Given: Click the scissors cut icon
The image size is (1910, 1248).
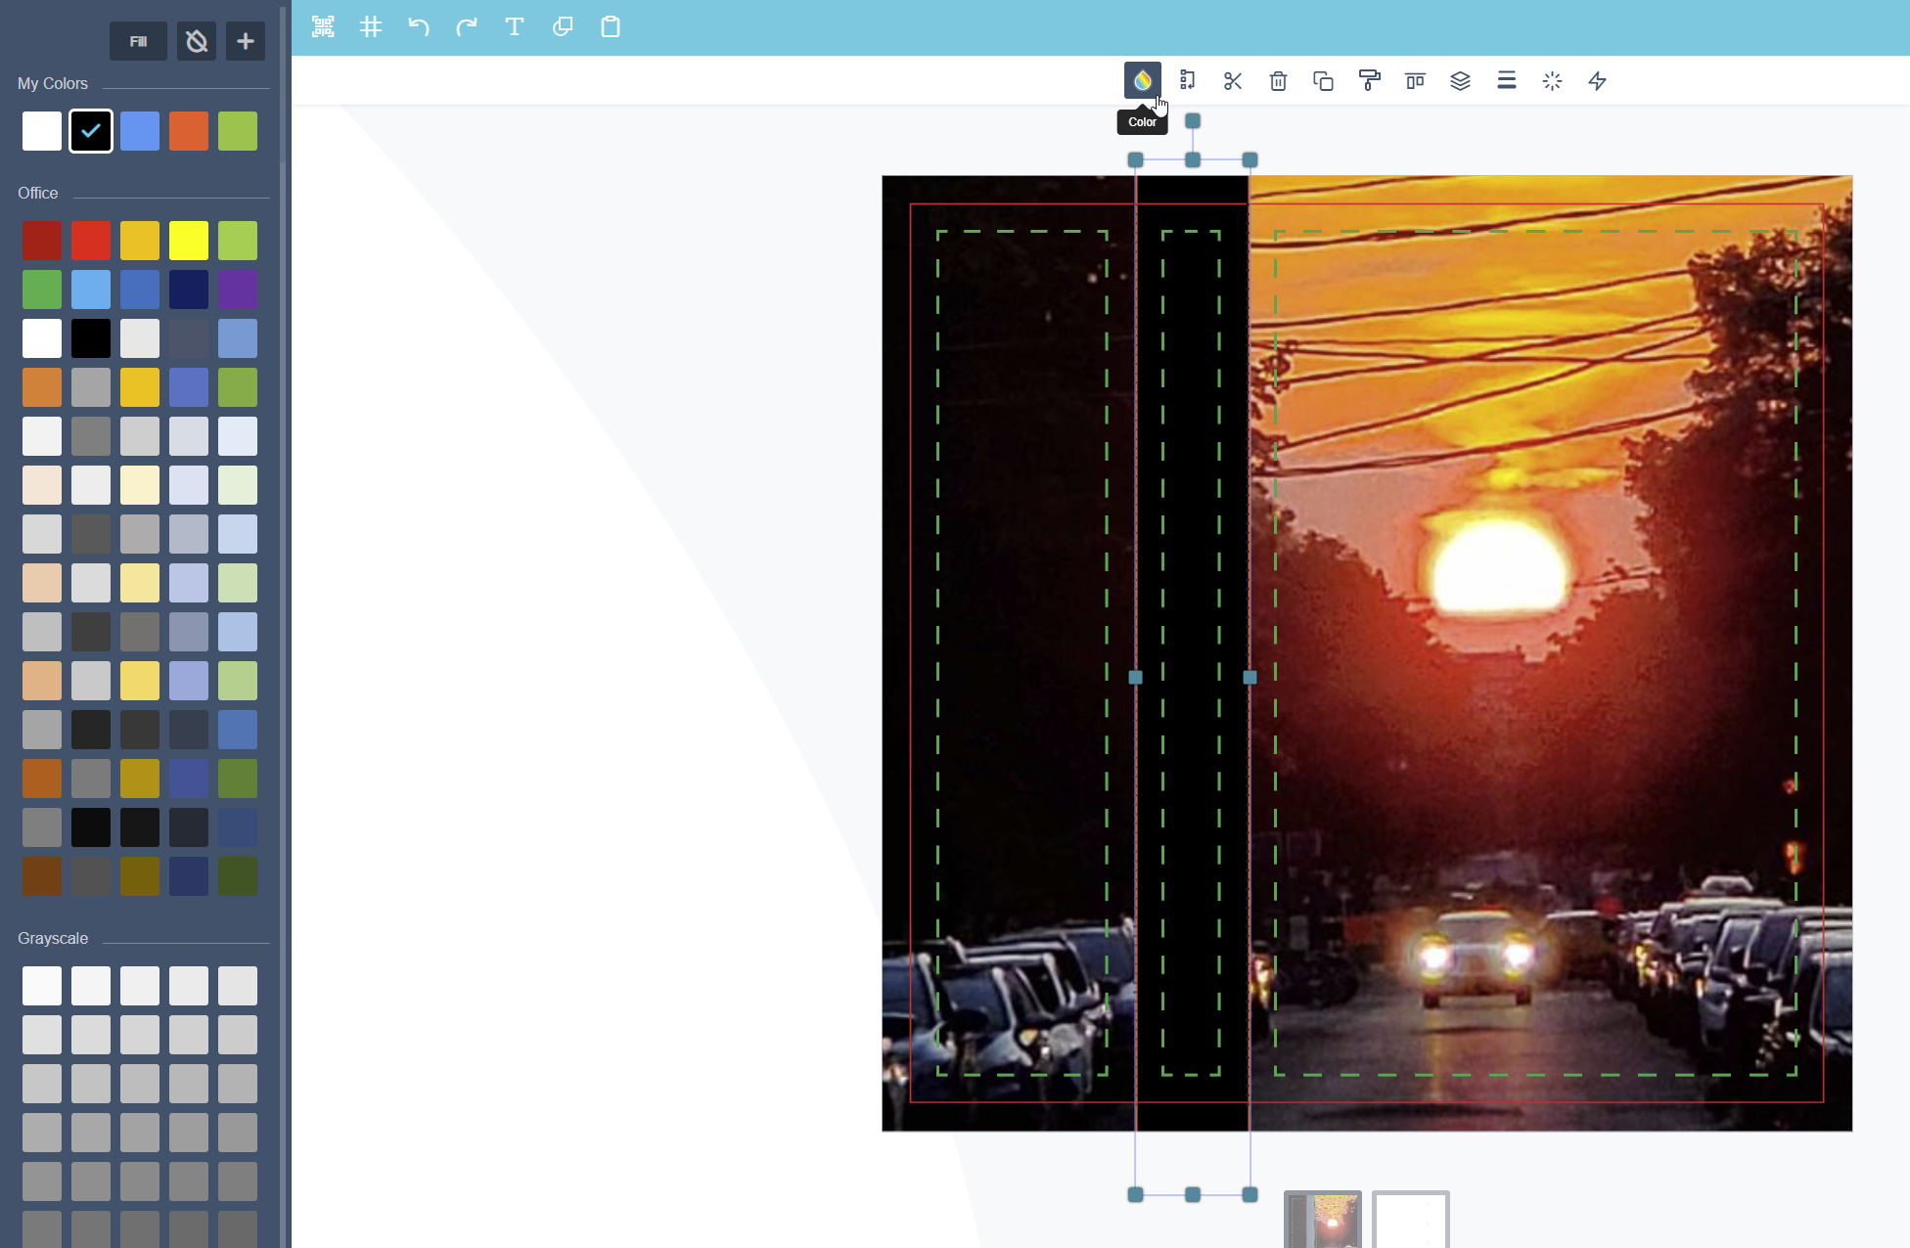Looking at the screenshot, I should 1233,81.
